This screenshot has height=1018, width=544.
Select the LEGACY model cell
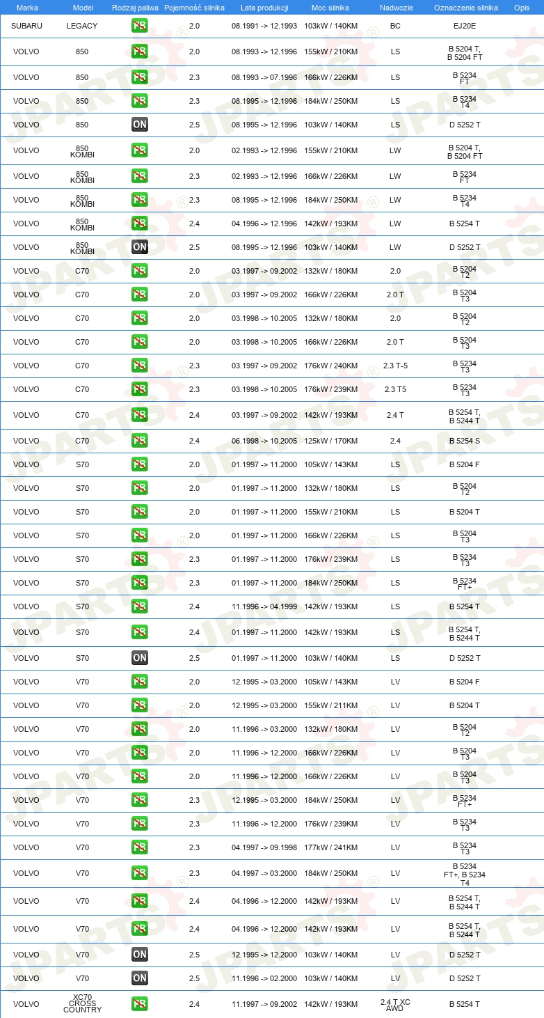point(82,26)
